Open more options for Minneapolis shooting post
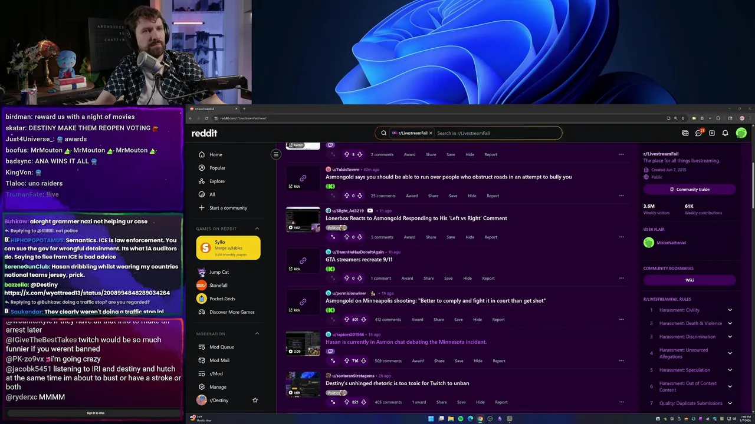Viewport: 755px width, 424px height. pos(621,320)
